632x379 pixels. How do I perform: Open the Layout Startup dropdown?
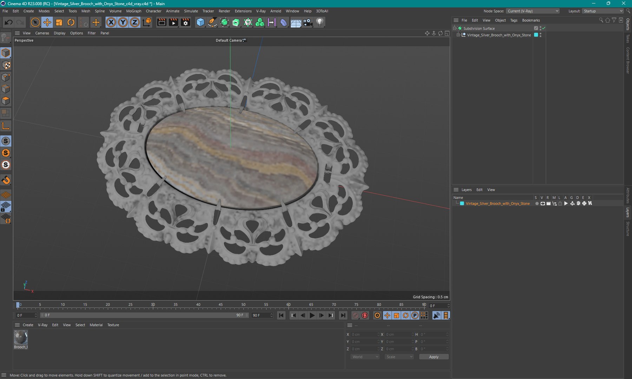(x=603, y=11)
